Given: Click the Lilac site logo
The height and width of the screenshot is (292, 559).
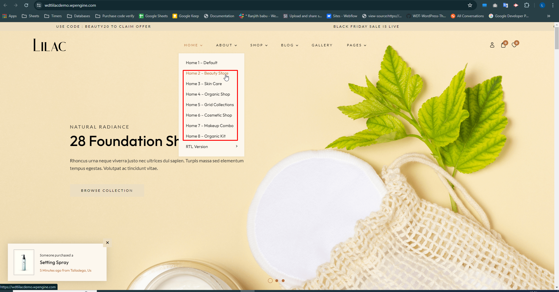Looking at the screenshot, I should click(x=49, y=45).
